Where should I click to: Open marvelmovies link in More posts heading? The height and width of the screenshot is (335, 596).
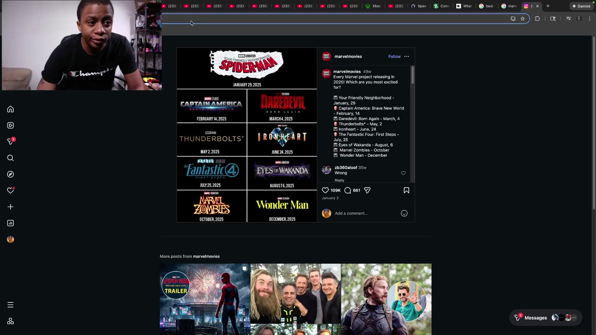point(206,256)
